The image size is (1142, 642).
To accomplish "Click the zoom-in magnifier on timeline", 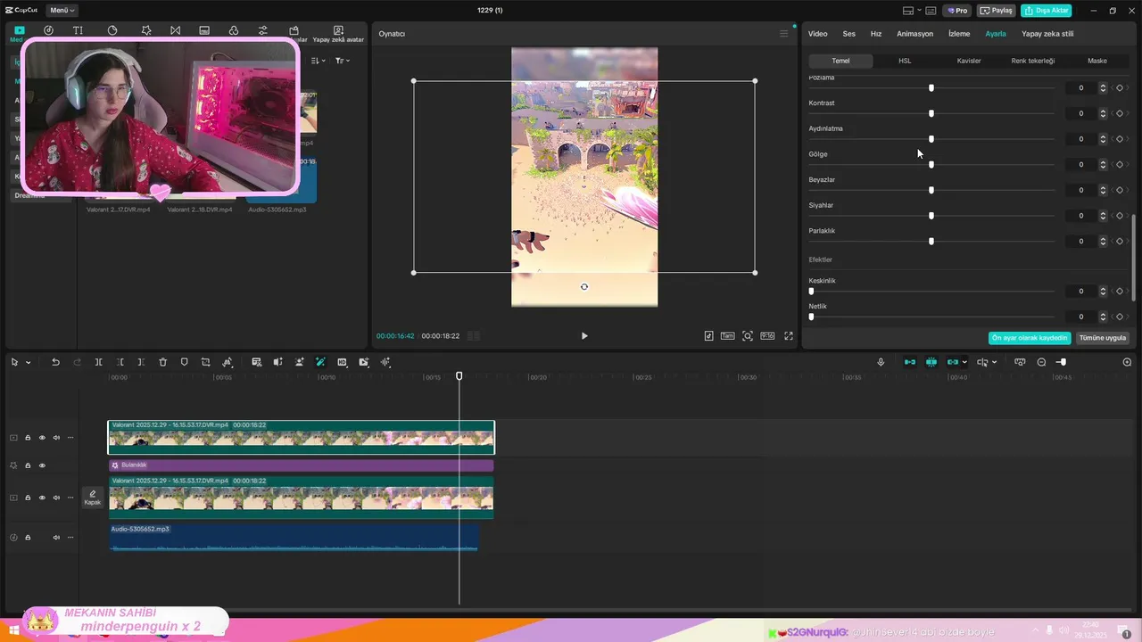I will pos(1127,362).
